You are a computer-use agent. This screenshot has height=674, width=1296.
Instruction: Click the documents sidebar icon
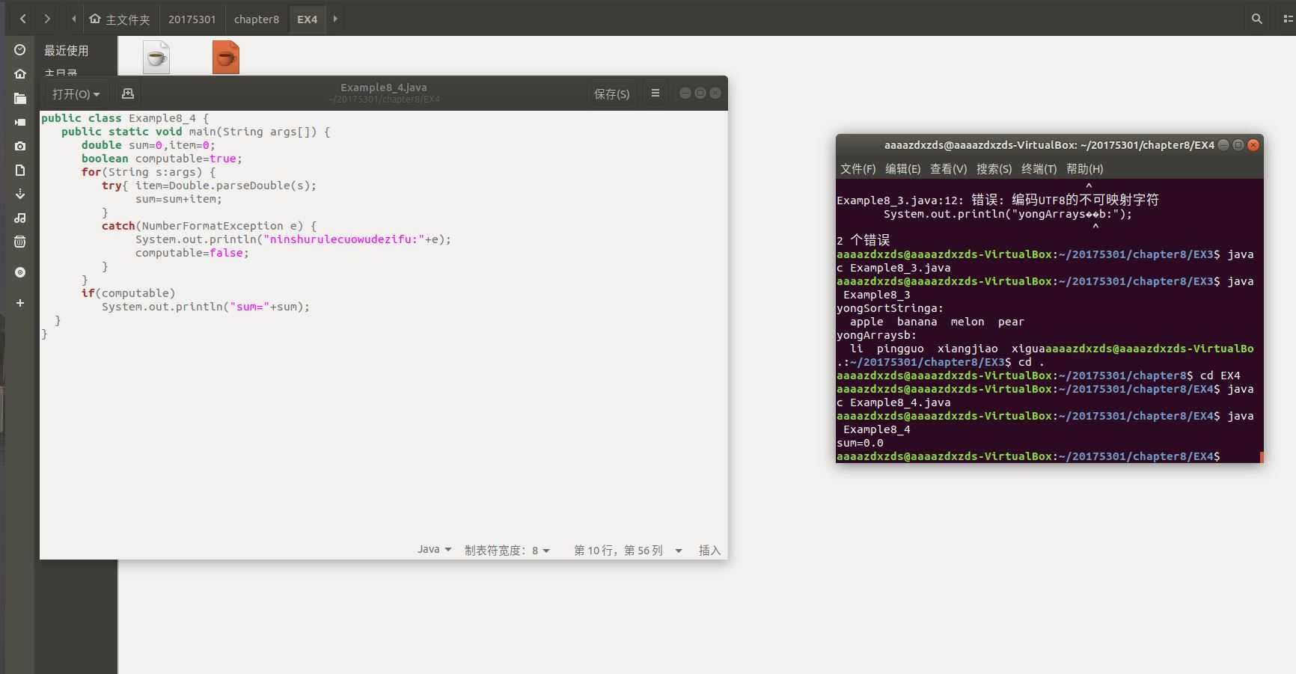coord(20,170)
